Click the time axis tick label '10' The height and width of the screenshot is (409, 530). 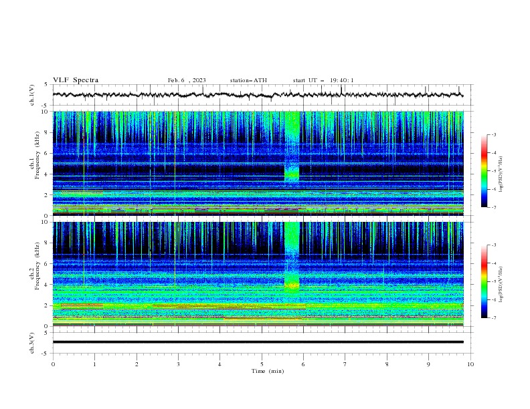coord(470,364)
